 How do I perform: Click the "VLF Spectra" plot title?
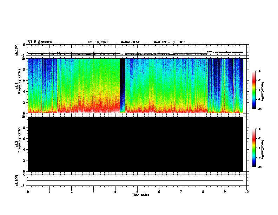(40, 42)
